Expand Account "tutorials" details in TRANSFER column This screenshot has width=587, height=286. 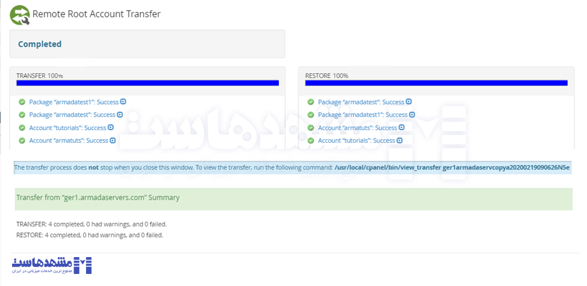[111, 128]
